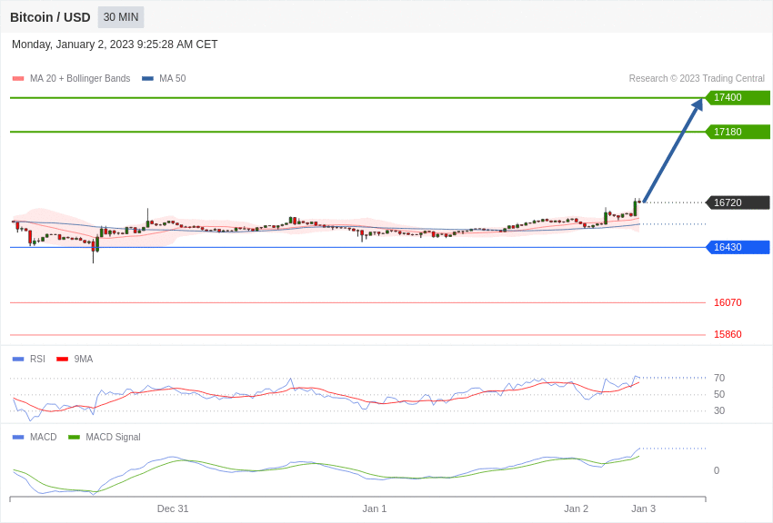Click the Research Trading Central copyright text

[x=697, y=79]
